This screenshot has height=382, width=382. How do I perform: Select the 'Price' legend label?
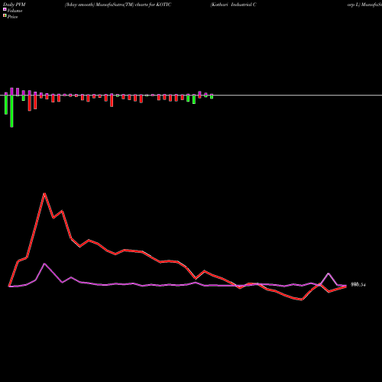pyautogui.click(x=12, y=17)
